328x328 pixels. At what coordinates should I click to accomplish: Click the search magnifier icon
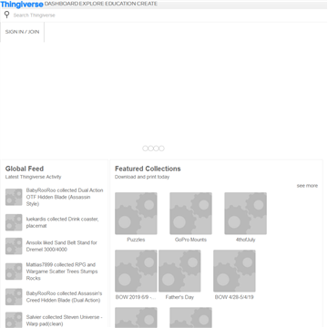point(7,15)
